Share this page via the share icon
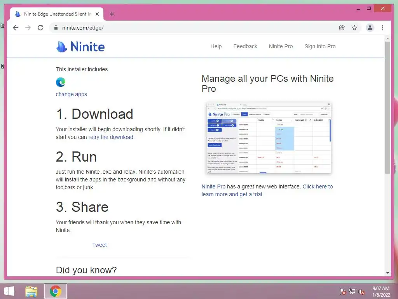The width and height of the screenshot is (398, 299). tap(342, 28)
